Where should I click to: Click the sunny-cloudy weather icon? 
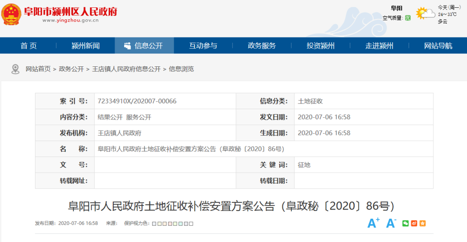tap(425, 13)
